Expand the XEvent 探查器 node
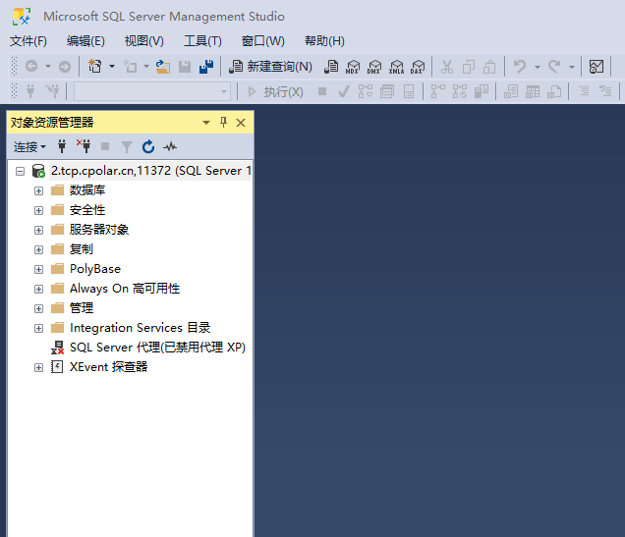The height and width of the screenshot is (537, 625). pyautogui.click(x=38, y=367)
